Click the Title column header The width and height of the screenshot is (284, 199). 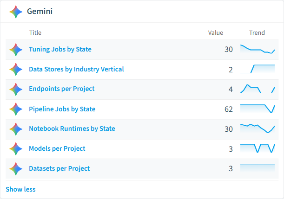pos(35,33)
